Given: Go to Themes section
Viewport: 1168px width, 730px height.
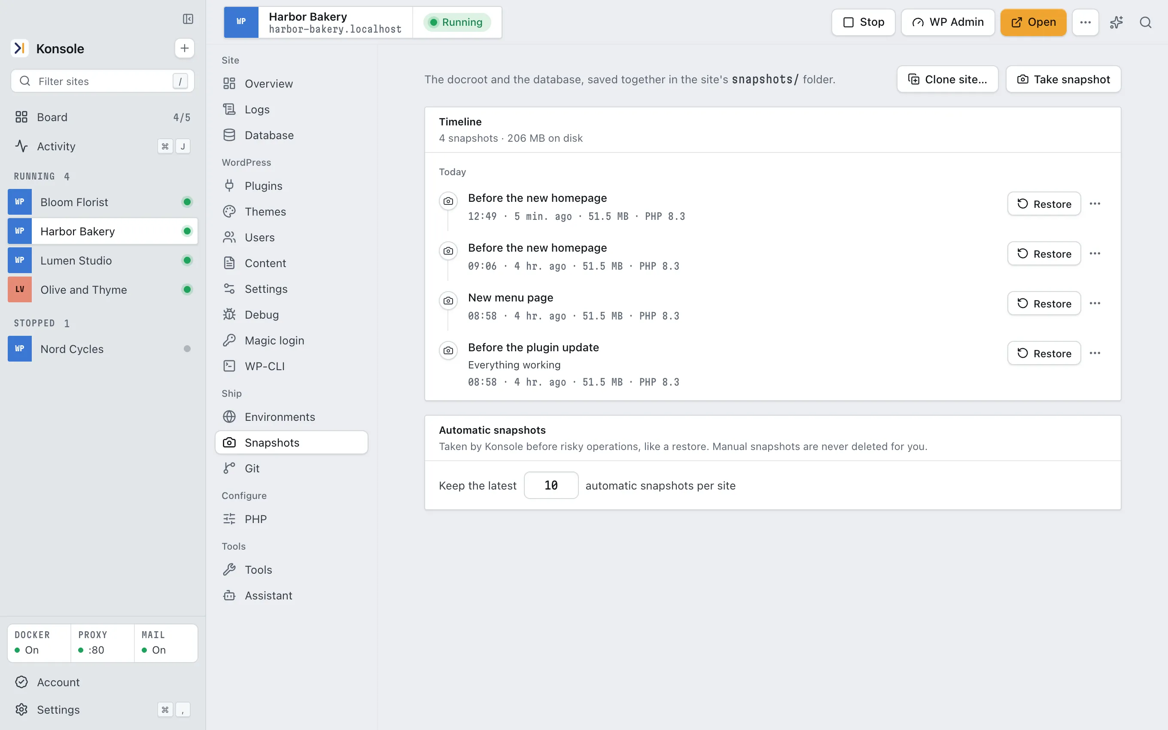Looking at the screenshot, I should [291, 211].
